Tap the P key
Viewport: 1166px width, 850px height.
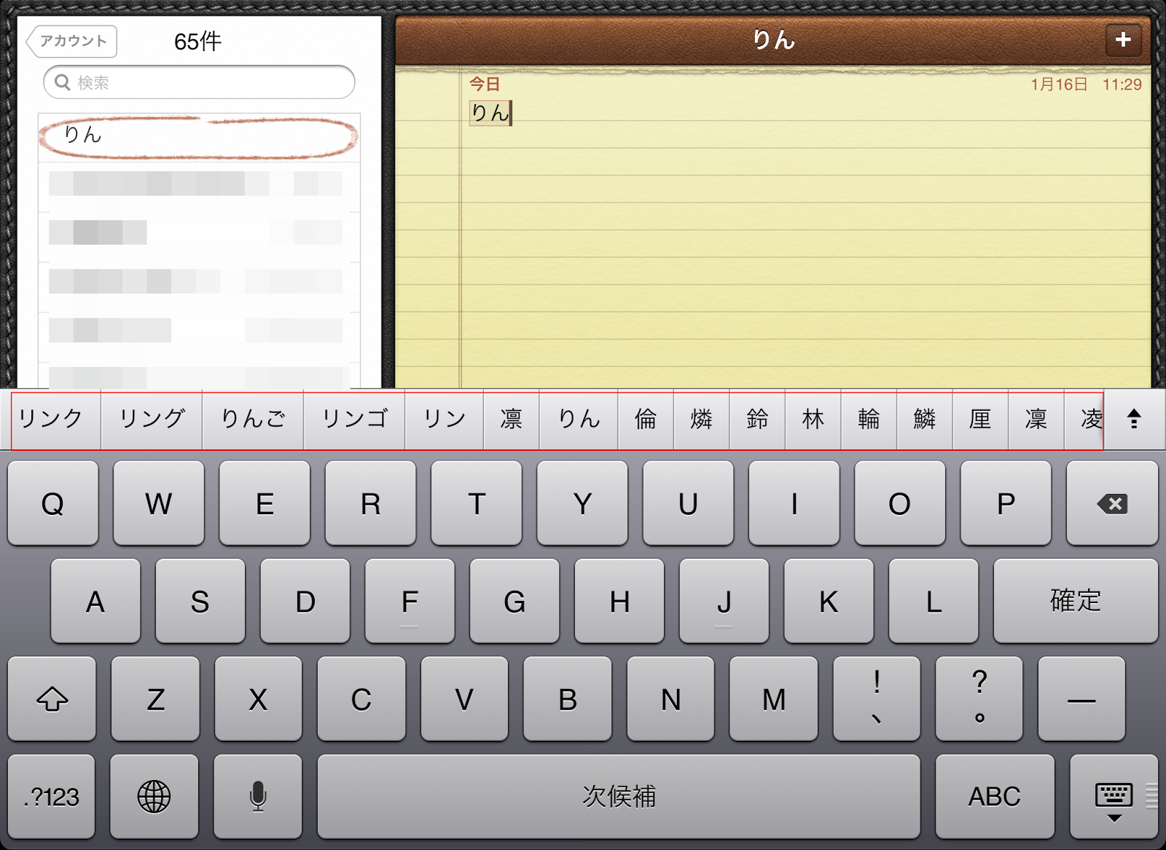click(1006, 503)
